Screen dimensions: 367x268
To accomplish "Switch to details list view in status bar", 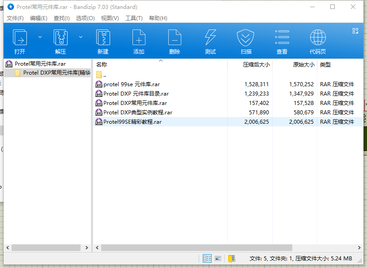I will pos(207,259).
